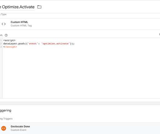Click the Custom Event subtitle under Geolocate Done
The width and height of the screenshot is (160, 134).
(18, 130)
